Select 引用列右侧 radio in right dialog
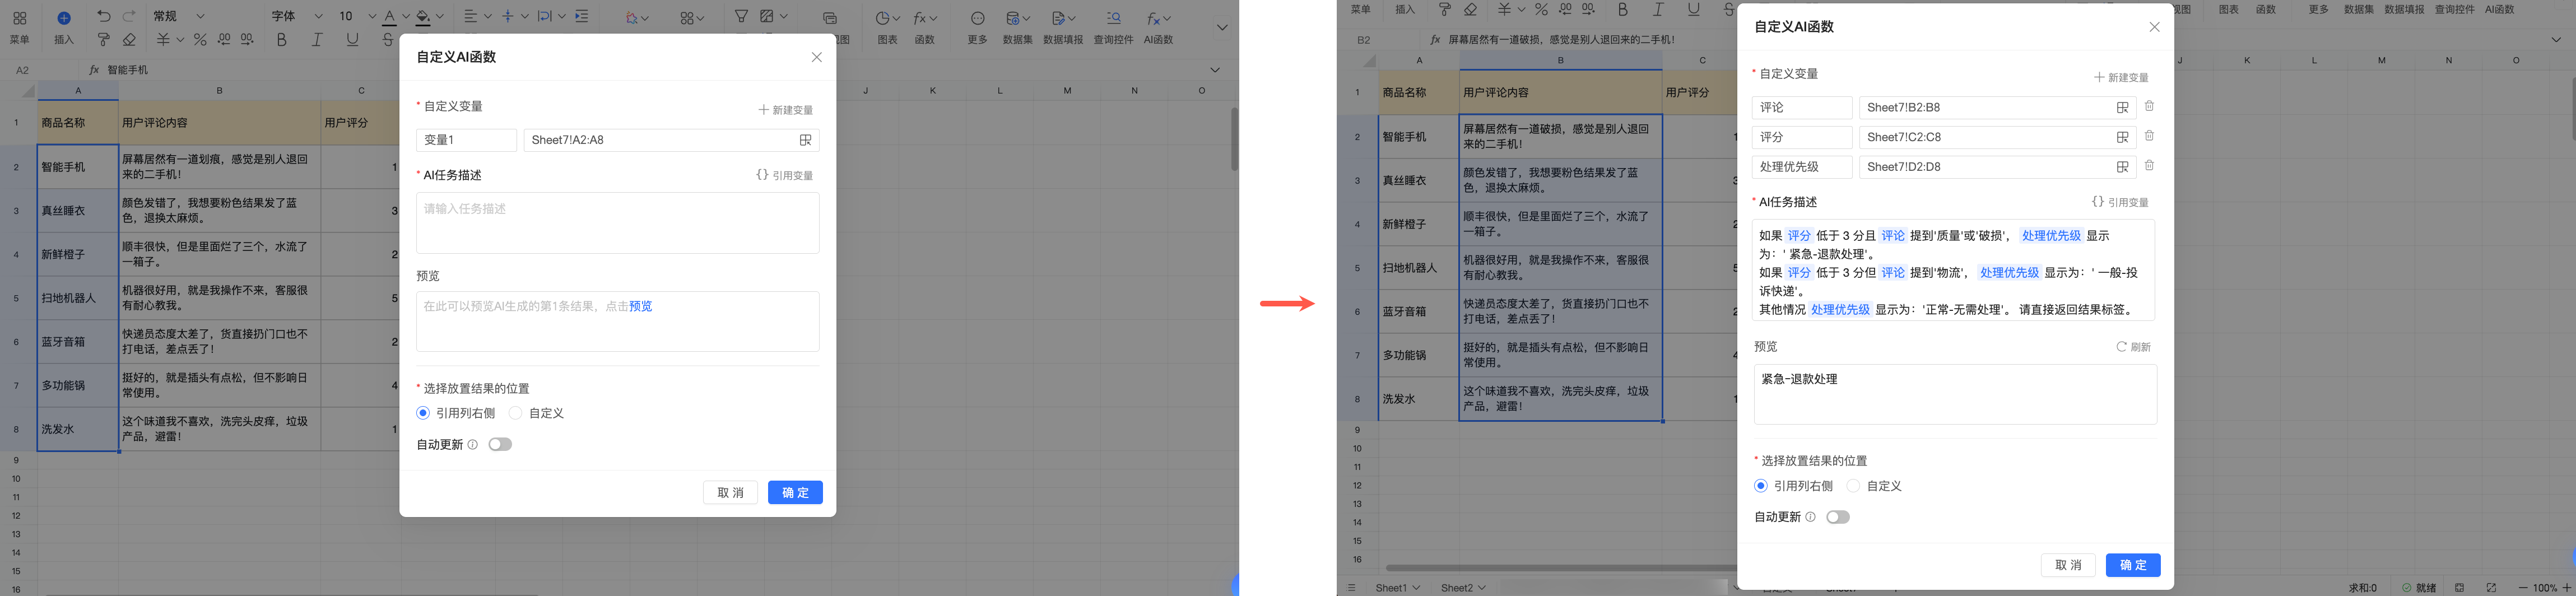This screenshot has width=2576, height=596. (1761, 486)
